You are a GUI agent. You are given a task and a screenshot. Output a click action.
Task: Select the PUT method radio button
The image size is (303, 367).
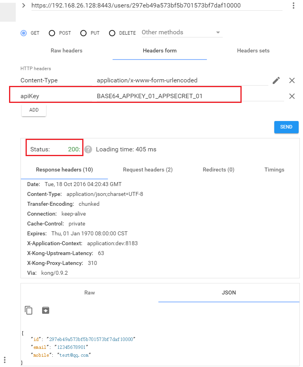pos(83,33)
